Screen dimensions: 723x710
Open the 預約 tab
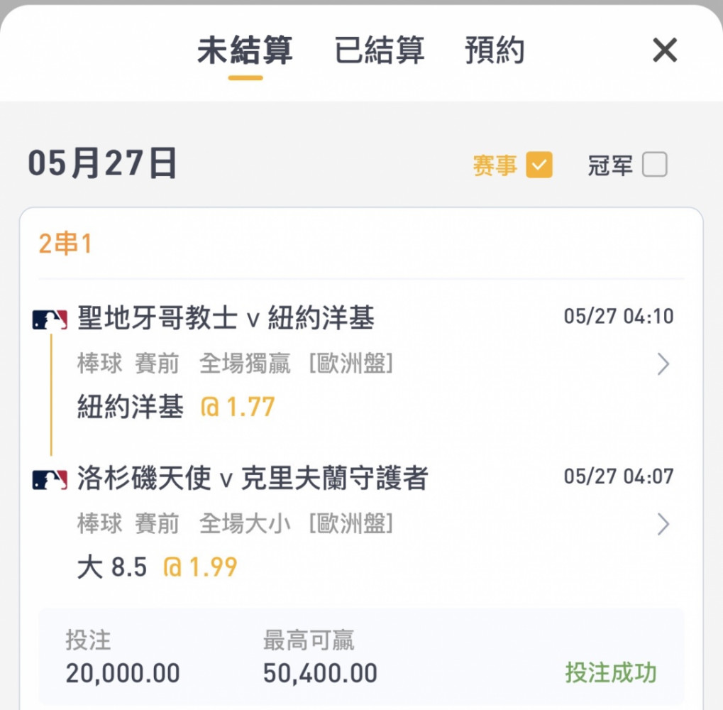coord(495,50)
